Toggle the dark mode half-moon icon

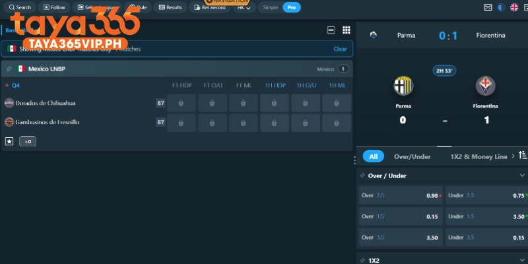click(501, 7)
